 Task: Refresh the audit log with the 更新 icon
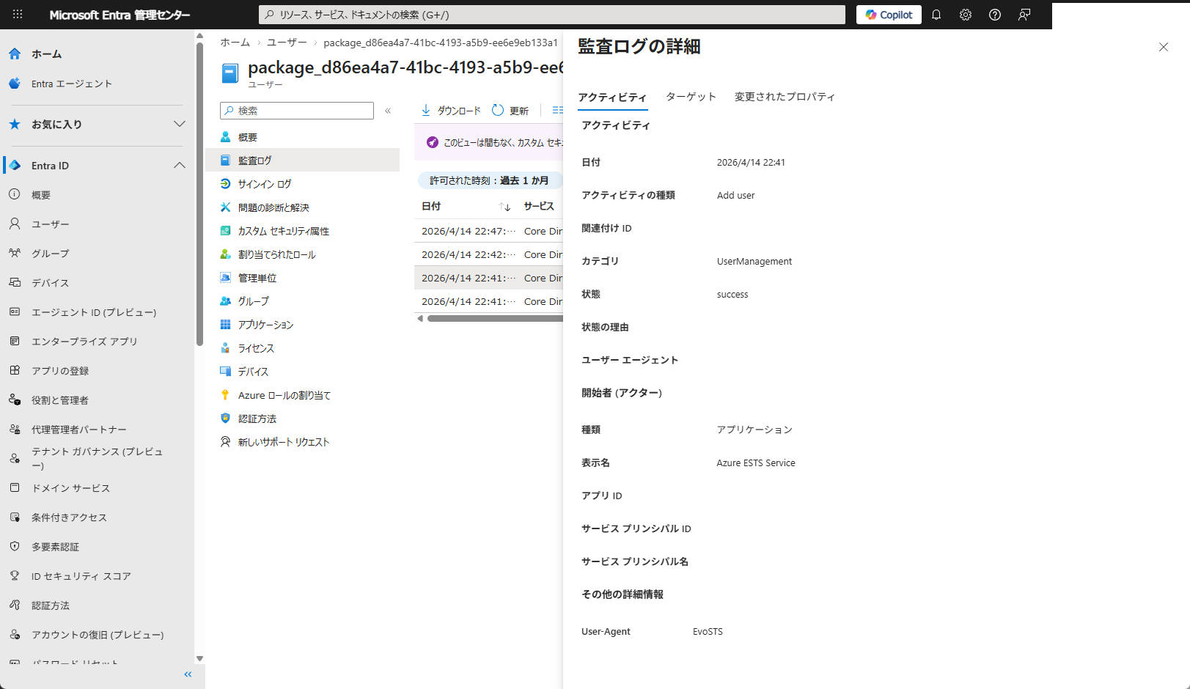(x=510, y=110)
